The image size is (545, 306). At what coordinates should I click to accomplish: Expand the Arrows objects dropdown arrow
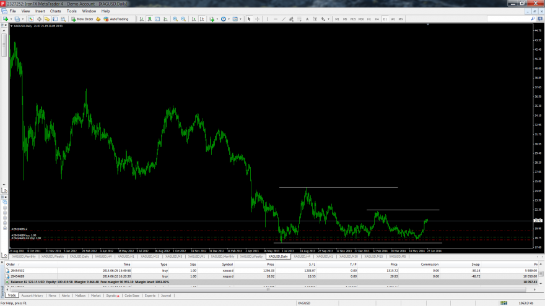pos(328,19)
